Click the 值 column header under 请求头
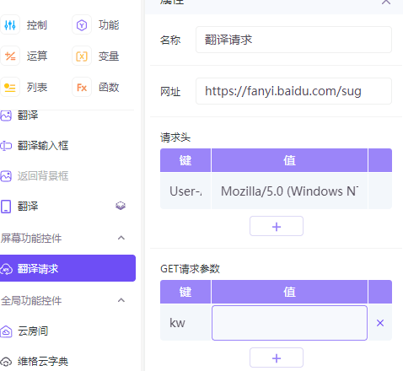The image size is (403, 371). tap(289, 160)
